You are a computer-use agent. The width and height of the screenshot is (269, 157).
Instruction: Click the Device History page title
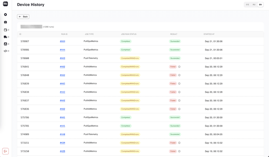[x=31, y=5]
